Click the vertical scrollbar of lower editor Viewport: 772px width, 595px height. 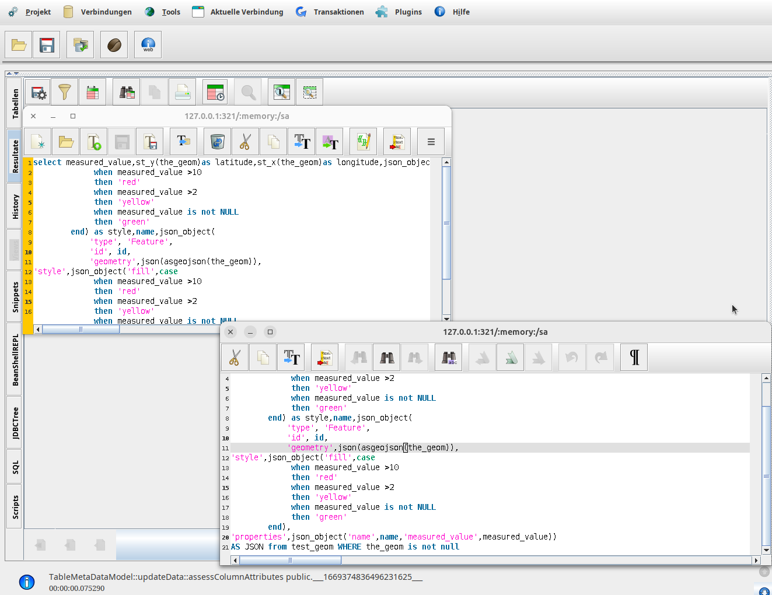coord(766,464)
